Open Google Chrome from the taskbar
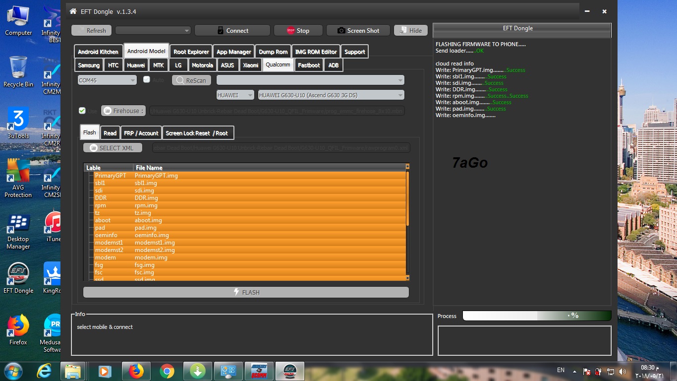This screenshot has height=381, width=677. click(x=167, y=371)
